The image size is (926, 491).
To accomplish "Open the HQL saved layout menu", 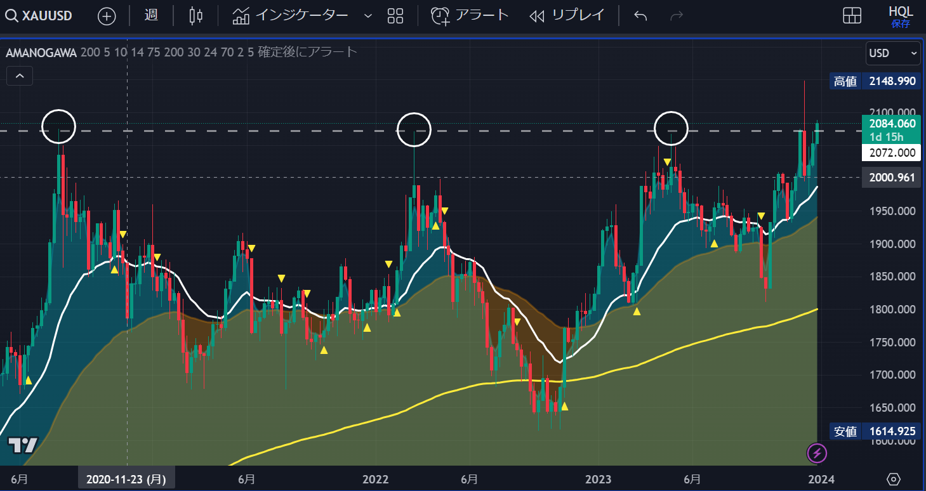I will [x=900, y=16].
